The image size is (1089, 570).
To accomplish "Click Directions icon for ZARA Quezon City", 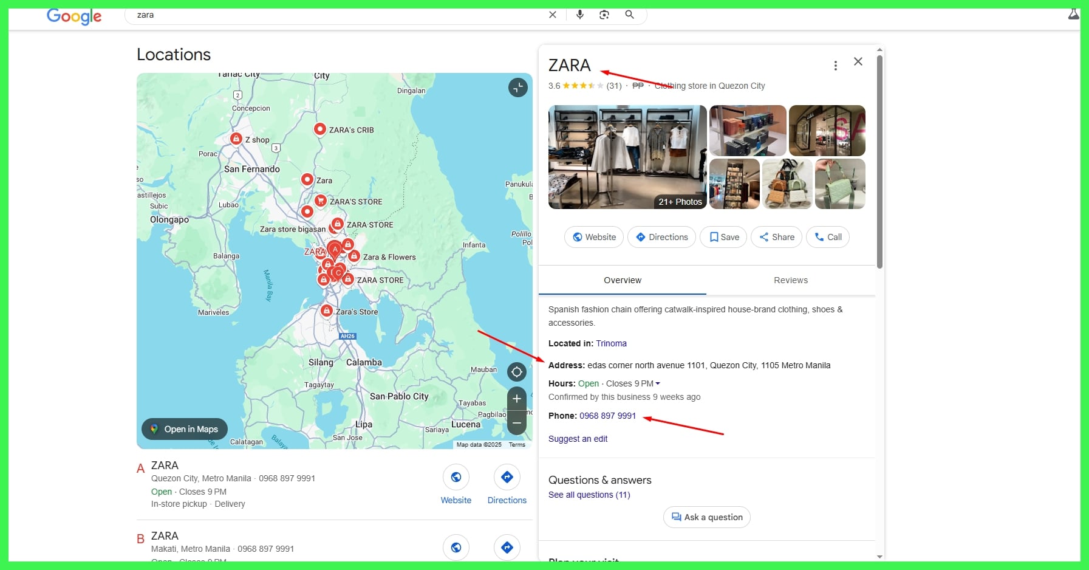I will click(x=507, y=478).
